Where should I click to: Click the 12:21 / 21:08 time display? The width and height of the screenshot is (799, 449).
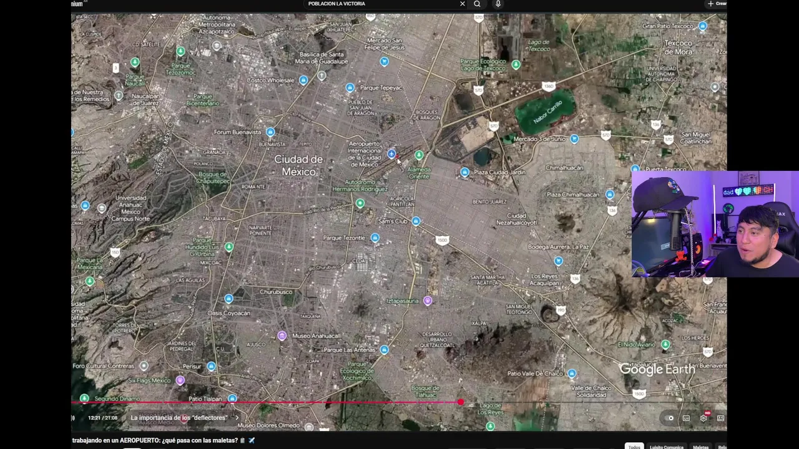pos(102,418)
